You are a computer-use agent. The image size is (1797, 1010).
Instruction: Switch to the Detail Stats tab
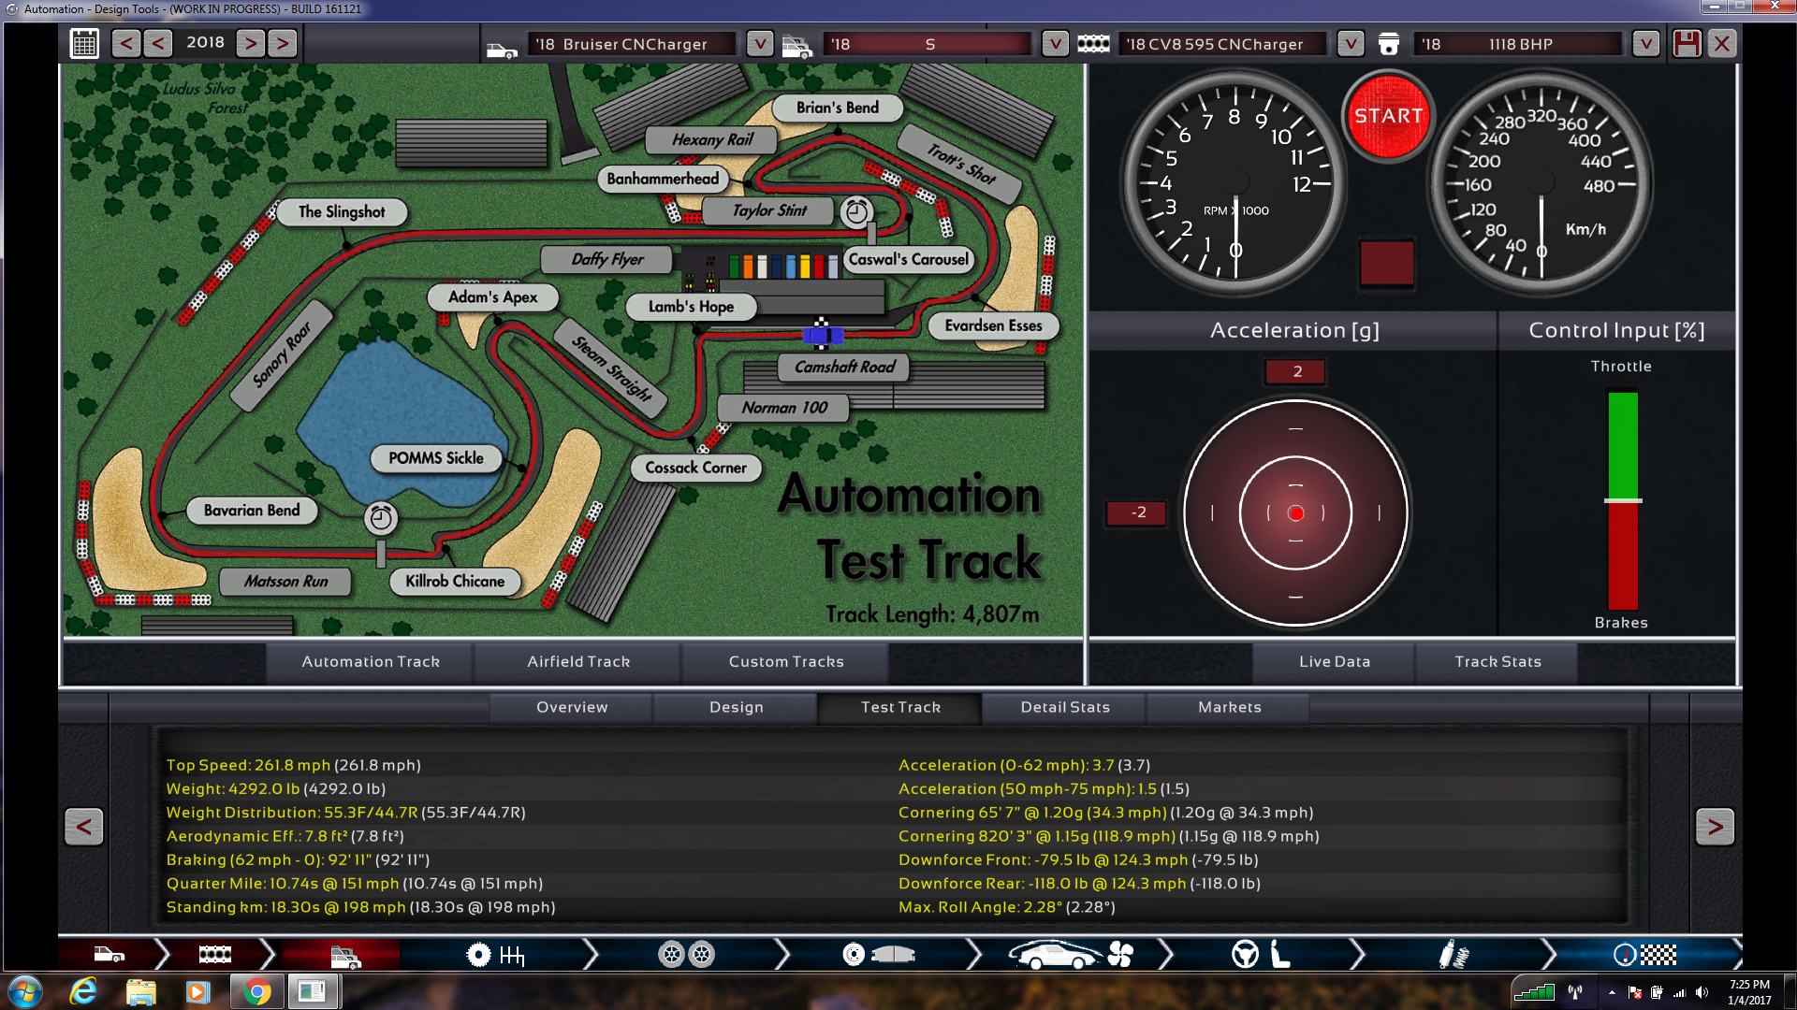click(x=1064, y=707)
